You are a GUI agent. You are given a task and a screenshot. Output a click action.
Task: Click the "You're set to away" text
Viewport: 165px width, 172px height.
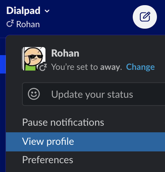87,67
